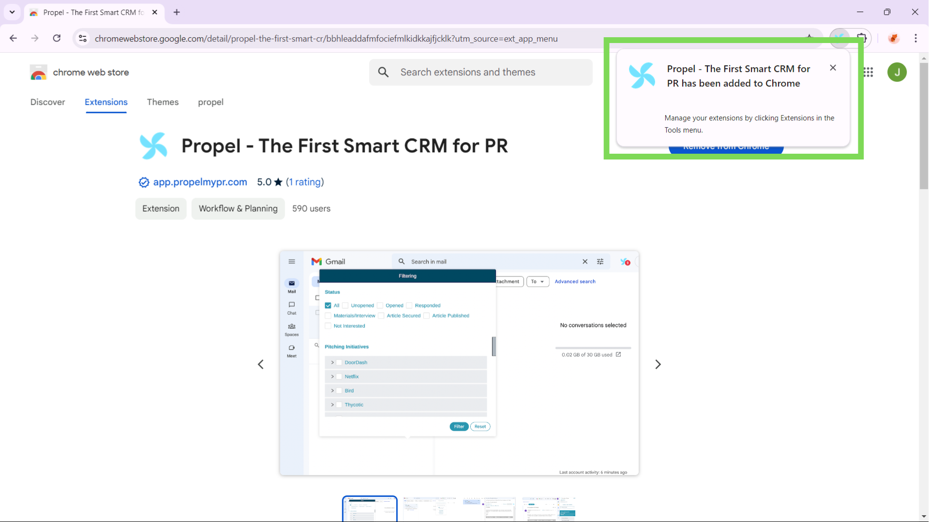Viewport: 929px width, 522px height.
Task: Open the tab search dropdown arrow
Action: tap(12, 12)
